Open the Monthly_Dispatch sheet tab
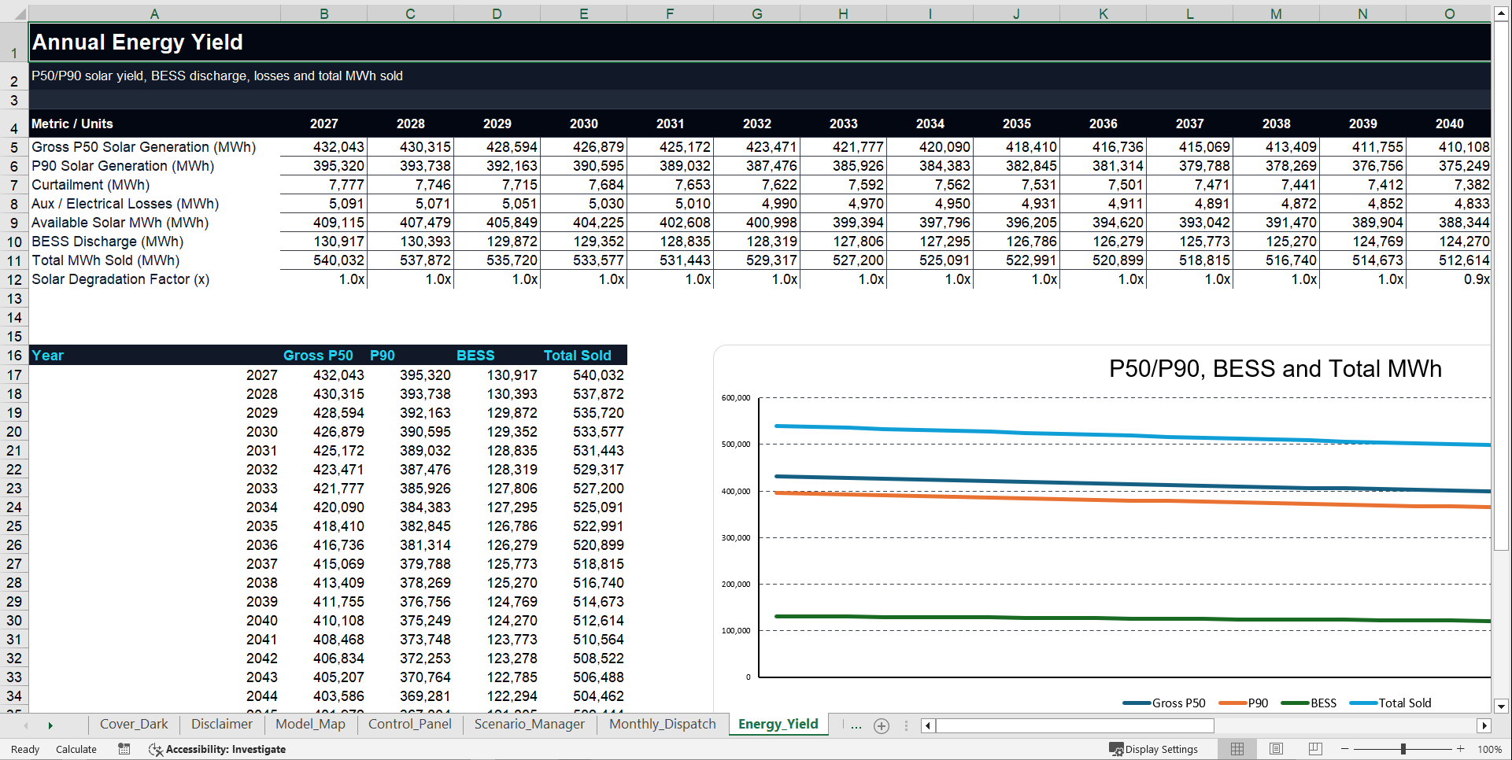The width and height of the screenshot is (1512, 760). [662, 724]
